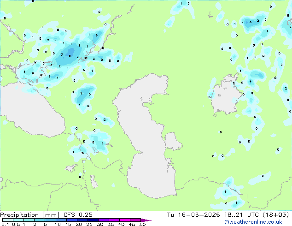
Task: Pick the 1–2 mm legend swatch
Action: click(29, 220)
